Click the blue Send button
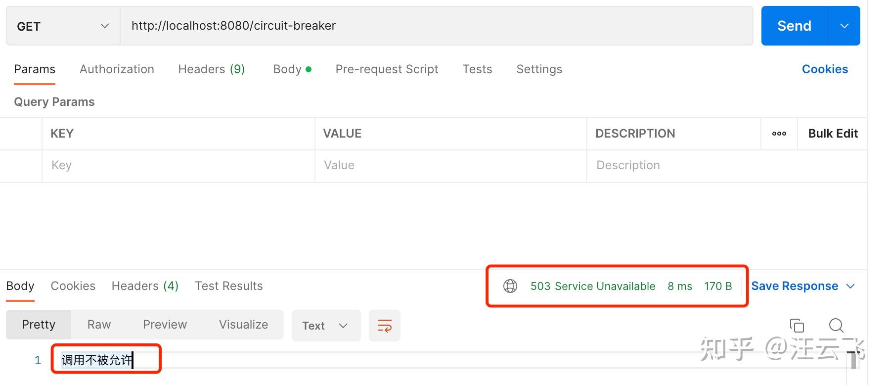This screenshot has height=385, width=888. (794, 26)
